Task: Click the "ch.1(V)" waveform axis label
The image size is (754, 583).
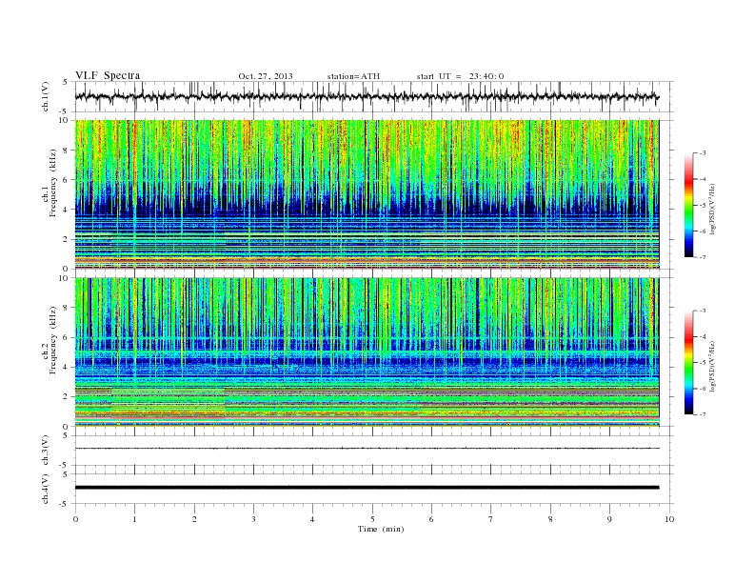Action: click(45, 96)
